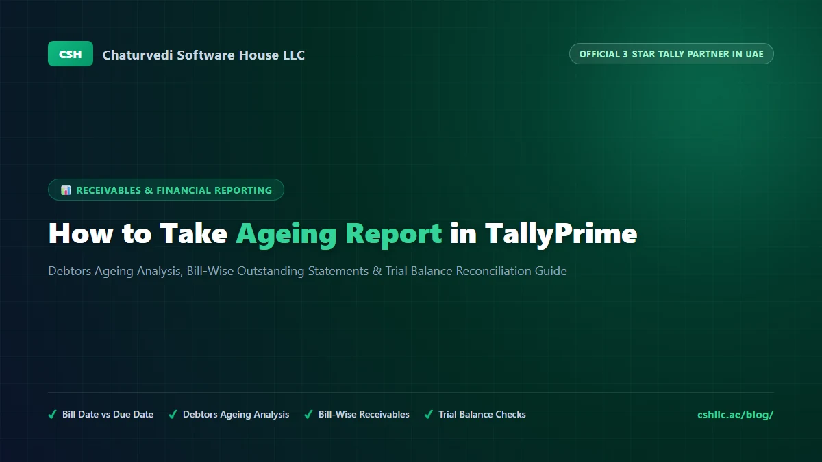Click the 'Trial Balance Checks' text

[x=482, y=414]
